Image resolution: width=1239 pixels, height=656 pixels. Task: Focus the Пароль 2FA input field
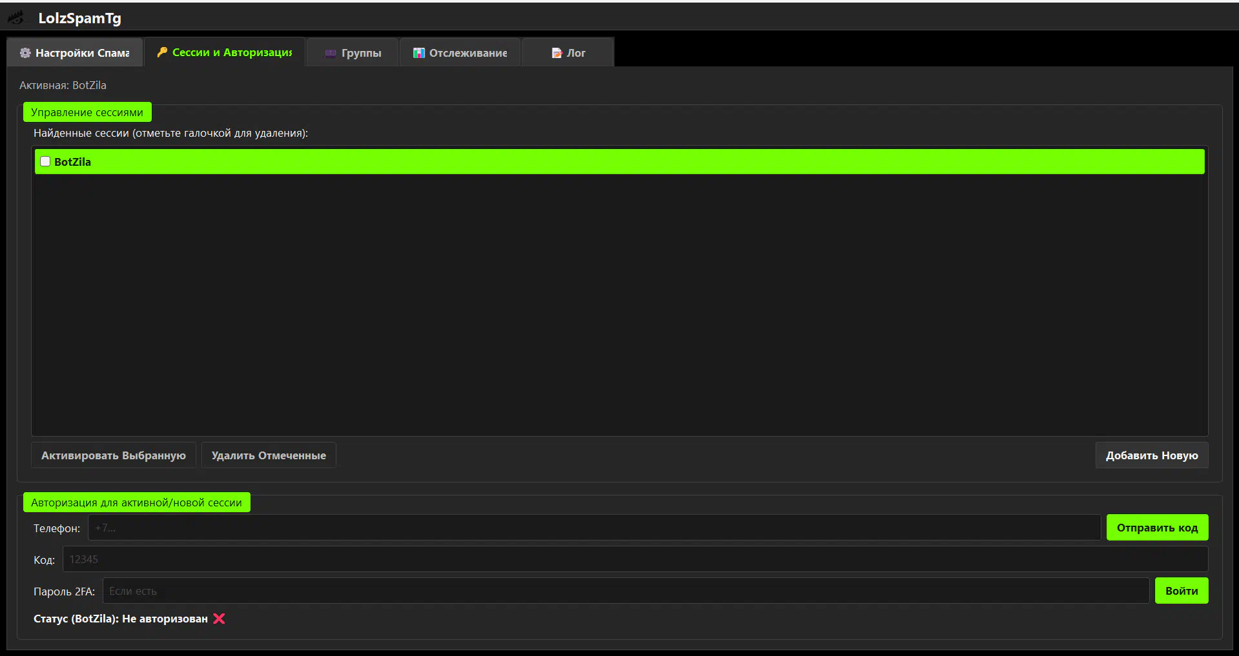[625, 591]
